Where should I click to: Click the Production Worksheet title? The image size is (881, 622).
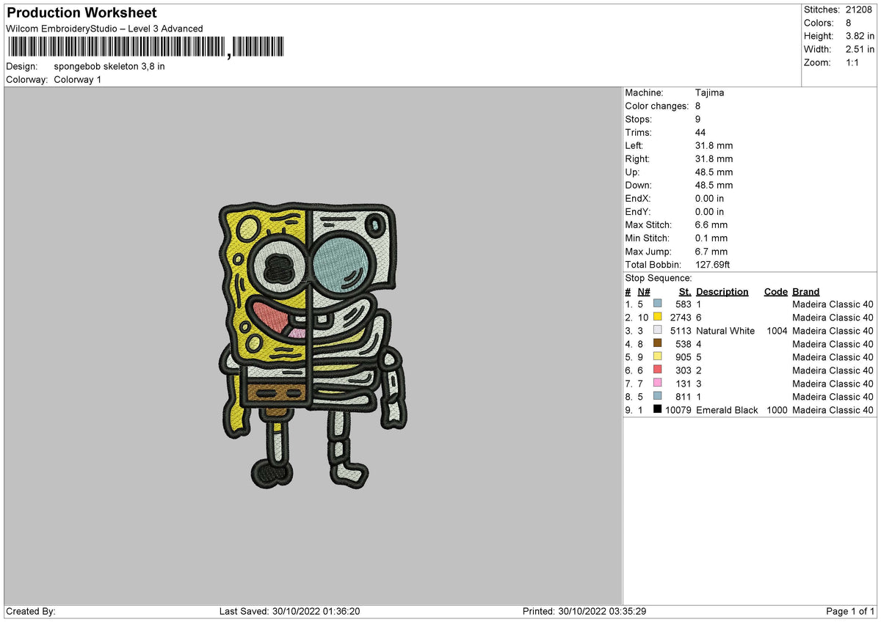(x=81, y=12)
